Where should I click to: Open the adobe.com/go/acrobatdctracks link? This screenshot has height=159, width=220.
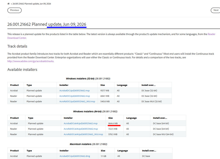point(30,61)
